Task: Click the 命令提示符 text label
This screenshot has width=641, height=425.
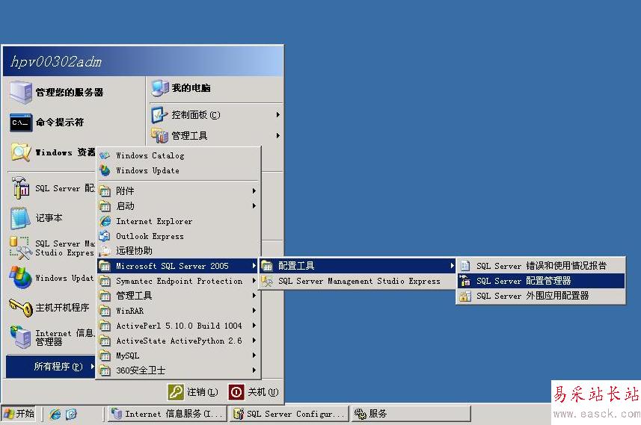Action: [60, 122]
